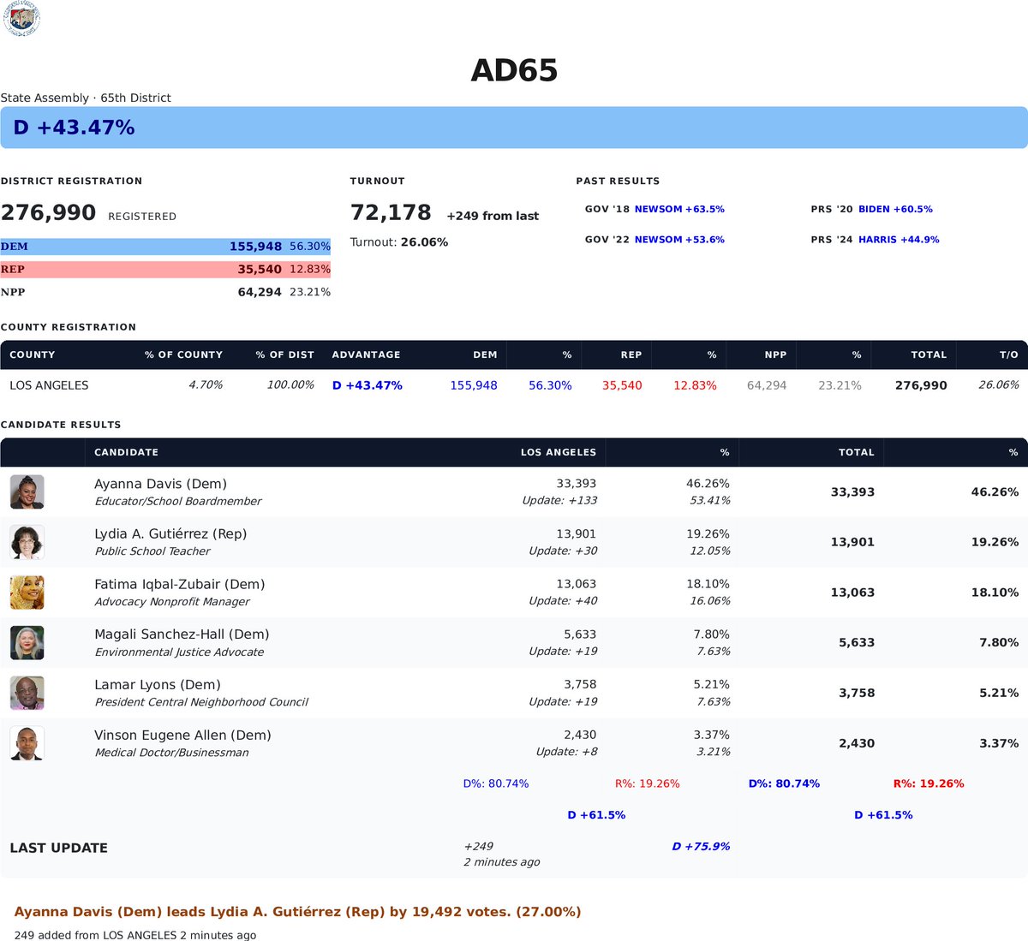Click the D +43.47% blue banner
1028x941 pixels.
[514, 128]
